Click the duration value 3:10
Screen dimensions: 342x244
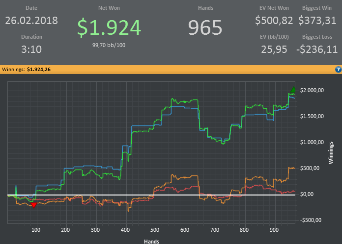31,49
